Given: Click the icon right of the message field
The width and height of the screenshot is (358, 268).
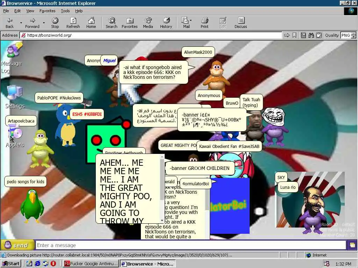Looking at the screenshot, I should [352, 245].
